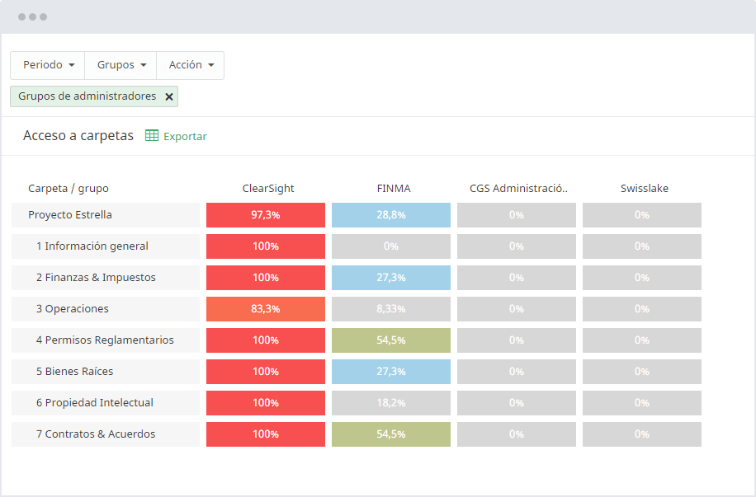Viewport: 756px width, 497px height.
Task: Click the 0% FINMA cell for Información general
Action: click(x=391, y=246)
